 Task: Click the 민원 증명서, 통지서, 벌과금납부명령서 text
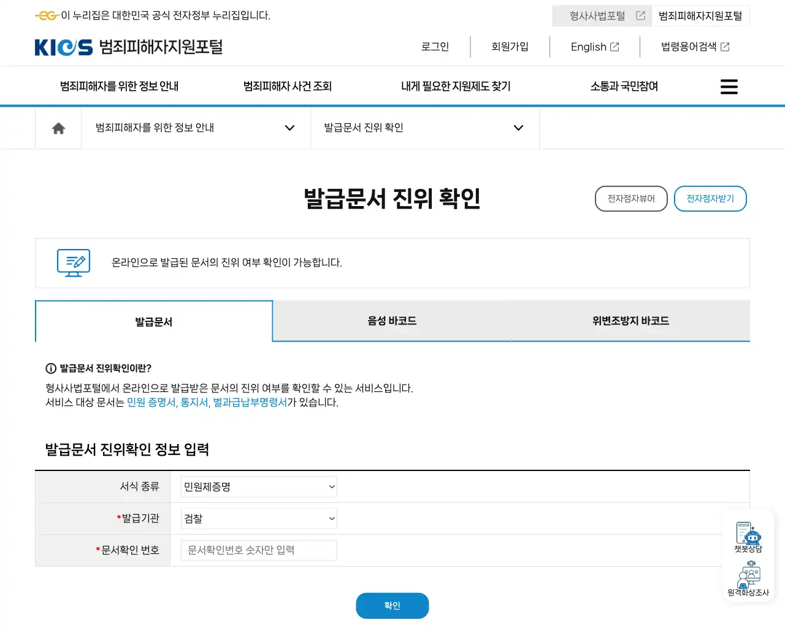207,402
